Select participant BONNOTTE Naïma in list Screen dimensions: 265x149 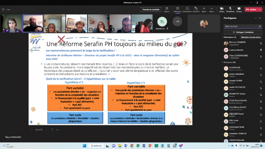tap(242, 95)
